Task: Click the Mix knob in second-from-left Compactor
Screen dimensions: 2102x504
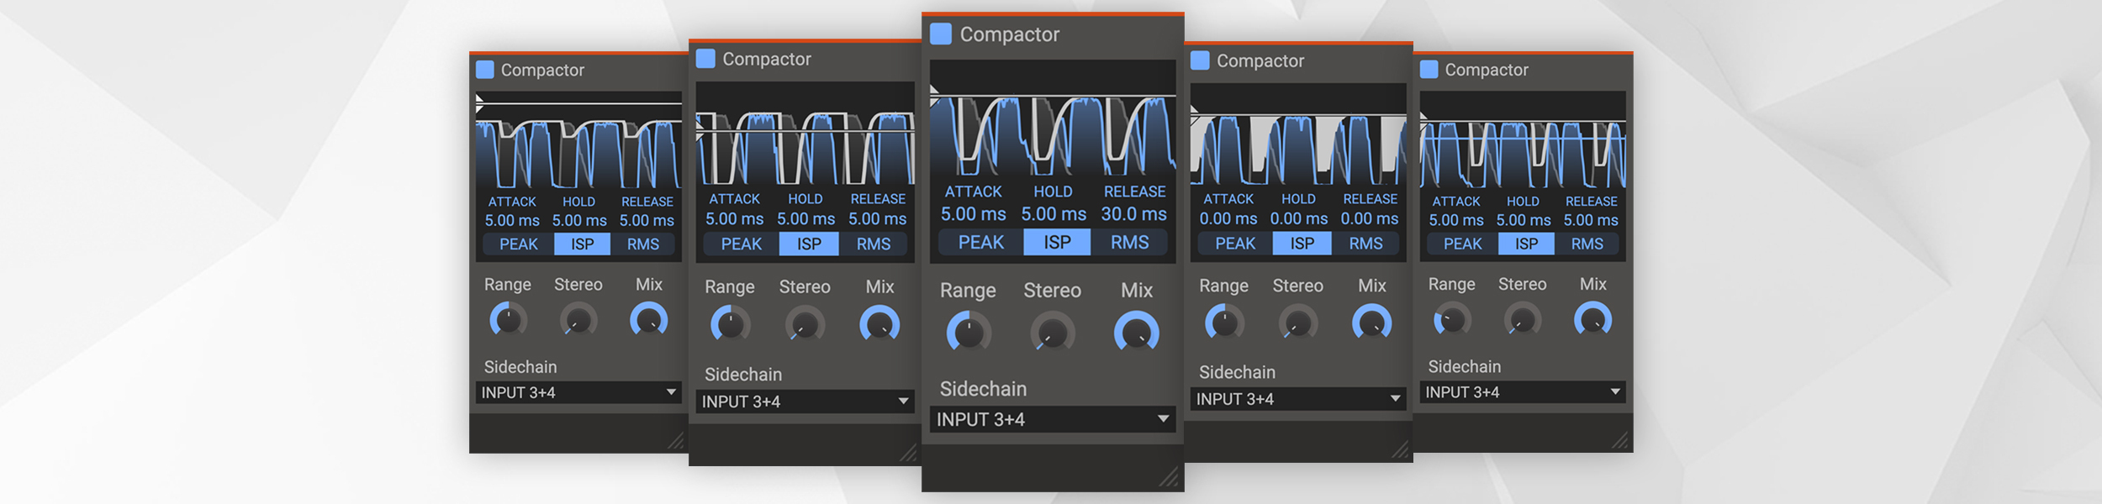Action: point(879,325)
